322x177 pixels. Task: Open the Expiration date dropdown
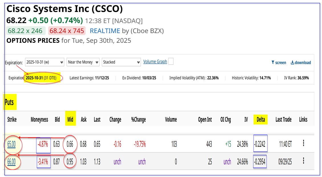[44, 62]
